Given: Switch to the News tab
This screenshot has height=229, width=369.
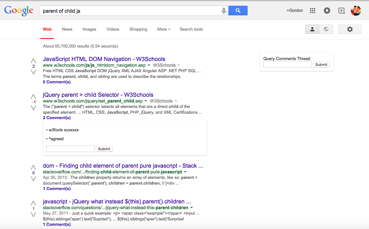Looking at the screenshot, I should 67,29.
